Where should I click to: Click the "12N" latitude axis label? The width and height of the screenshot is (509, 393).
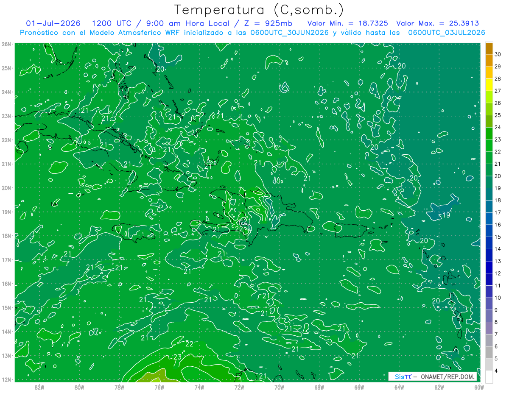(x=6, y=379)
